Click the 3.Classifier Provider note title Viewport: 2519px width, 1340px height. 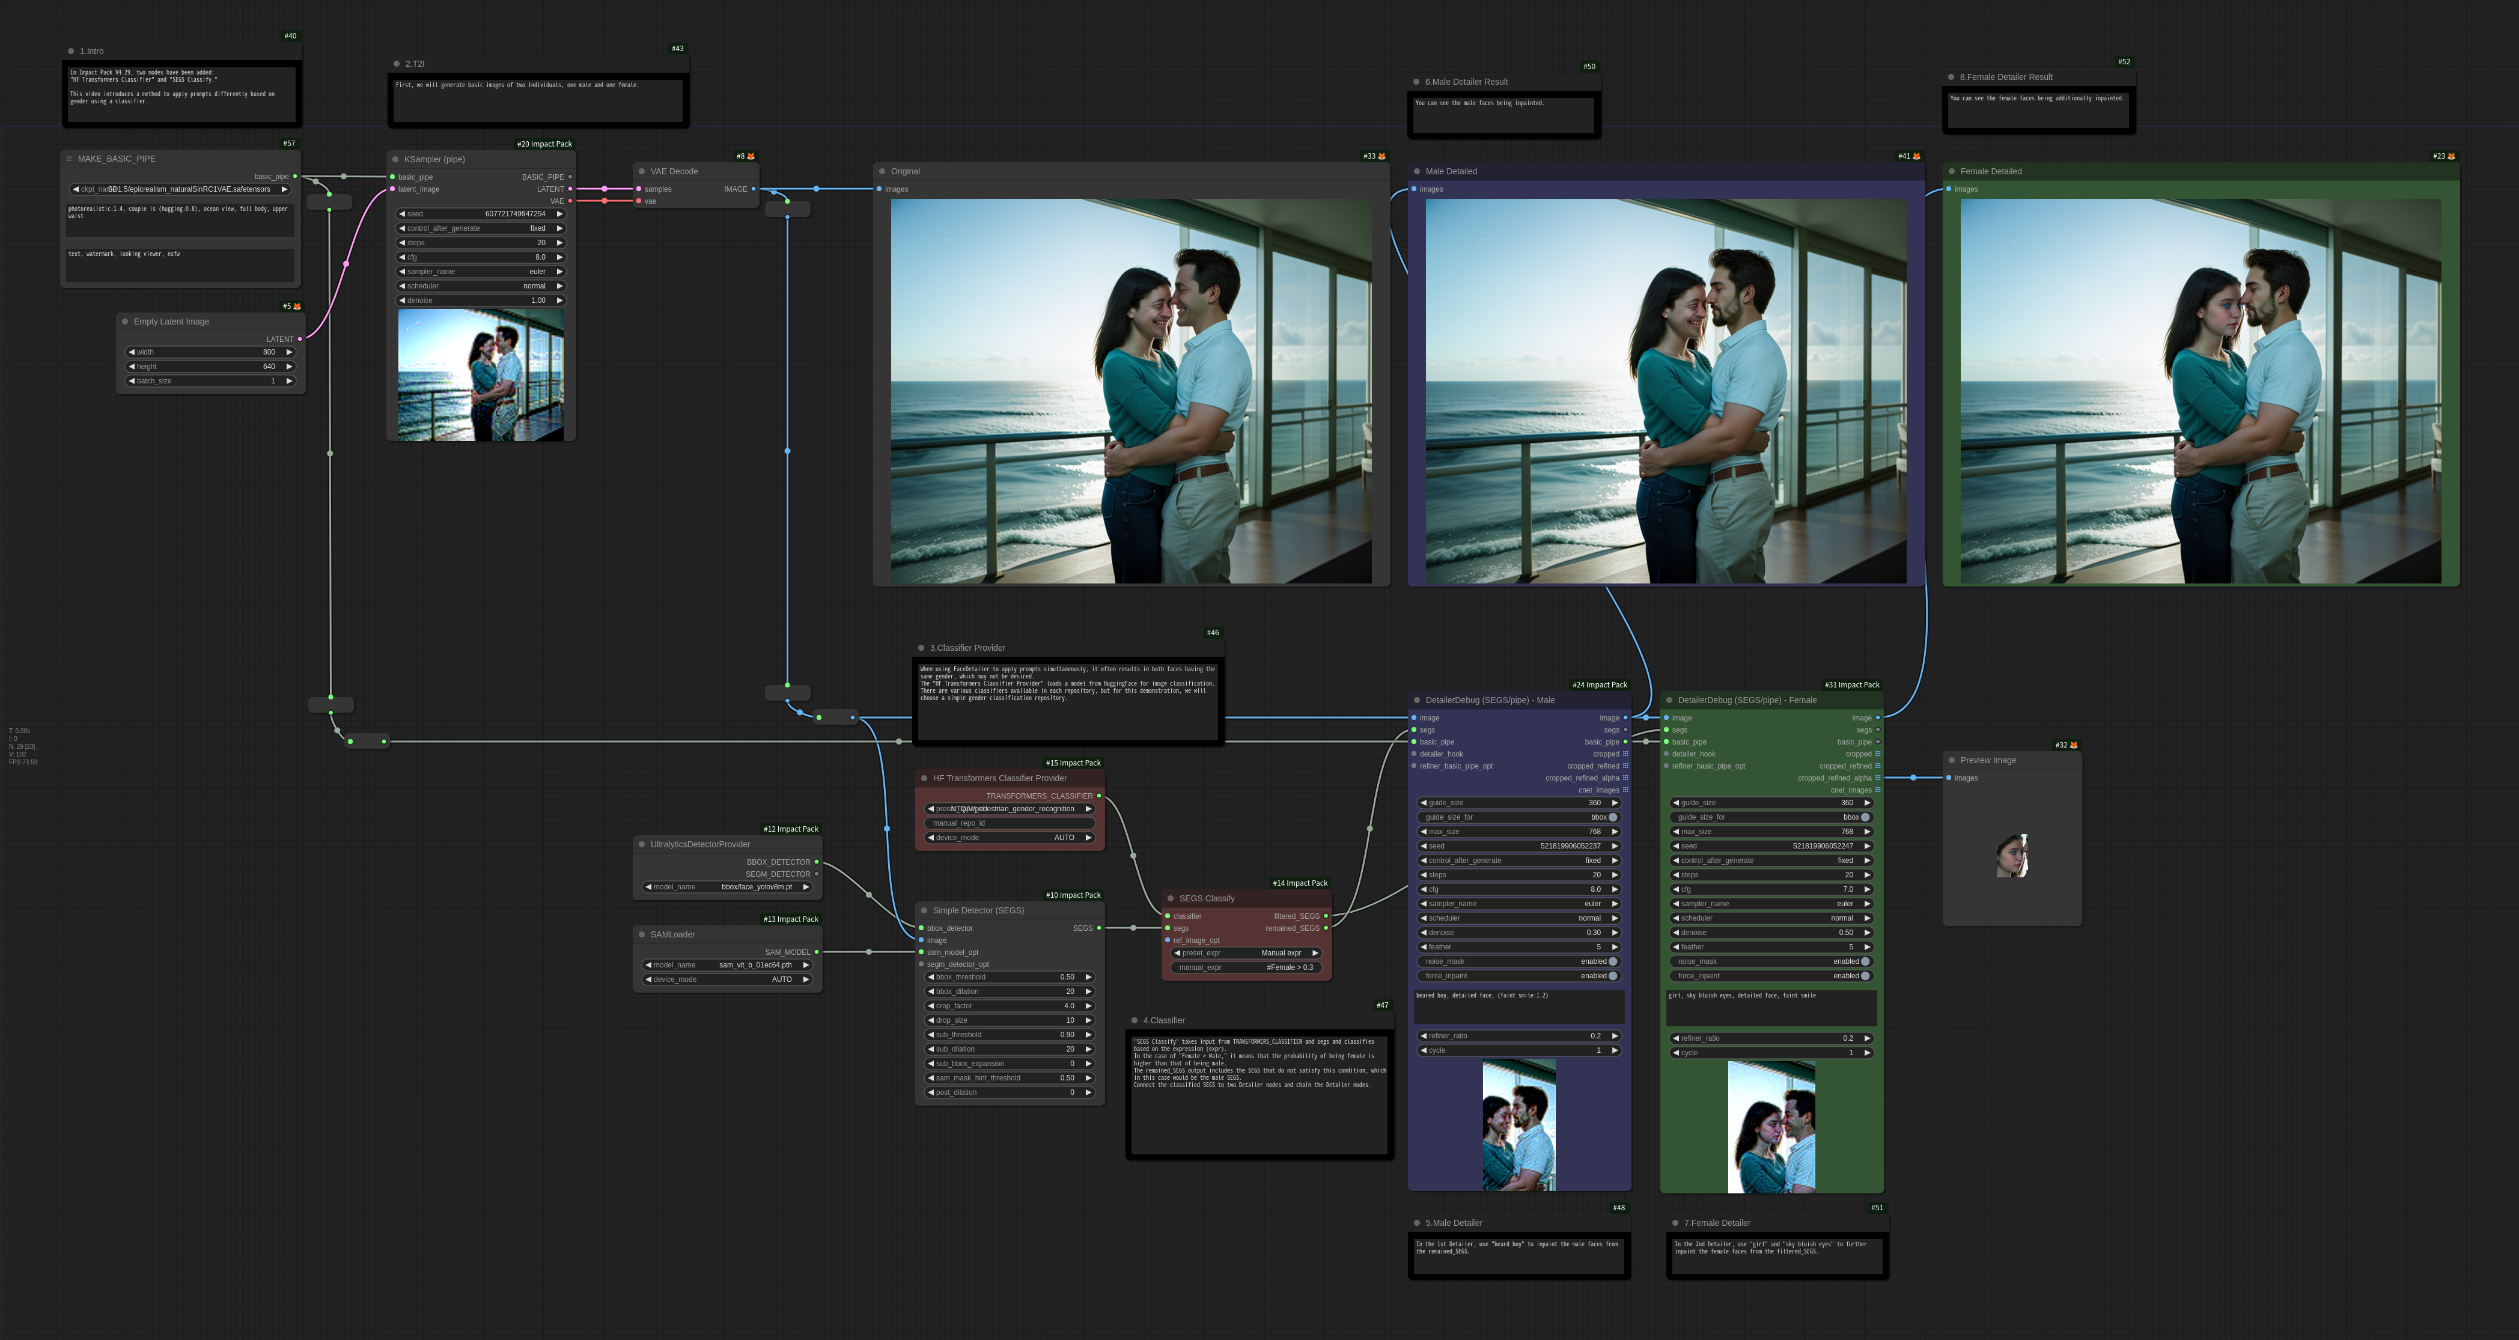tap(967, 648)
